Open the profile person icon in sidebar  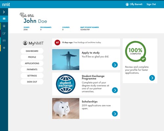[4, 26]
